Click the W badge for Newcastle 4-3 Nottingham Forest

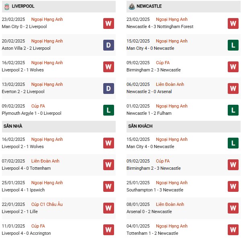coord(233,23)
